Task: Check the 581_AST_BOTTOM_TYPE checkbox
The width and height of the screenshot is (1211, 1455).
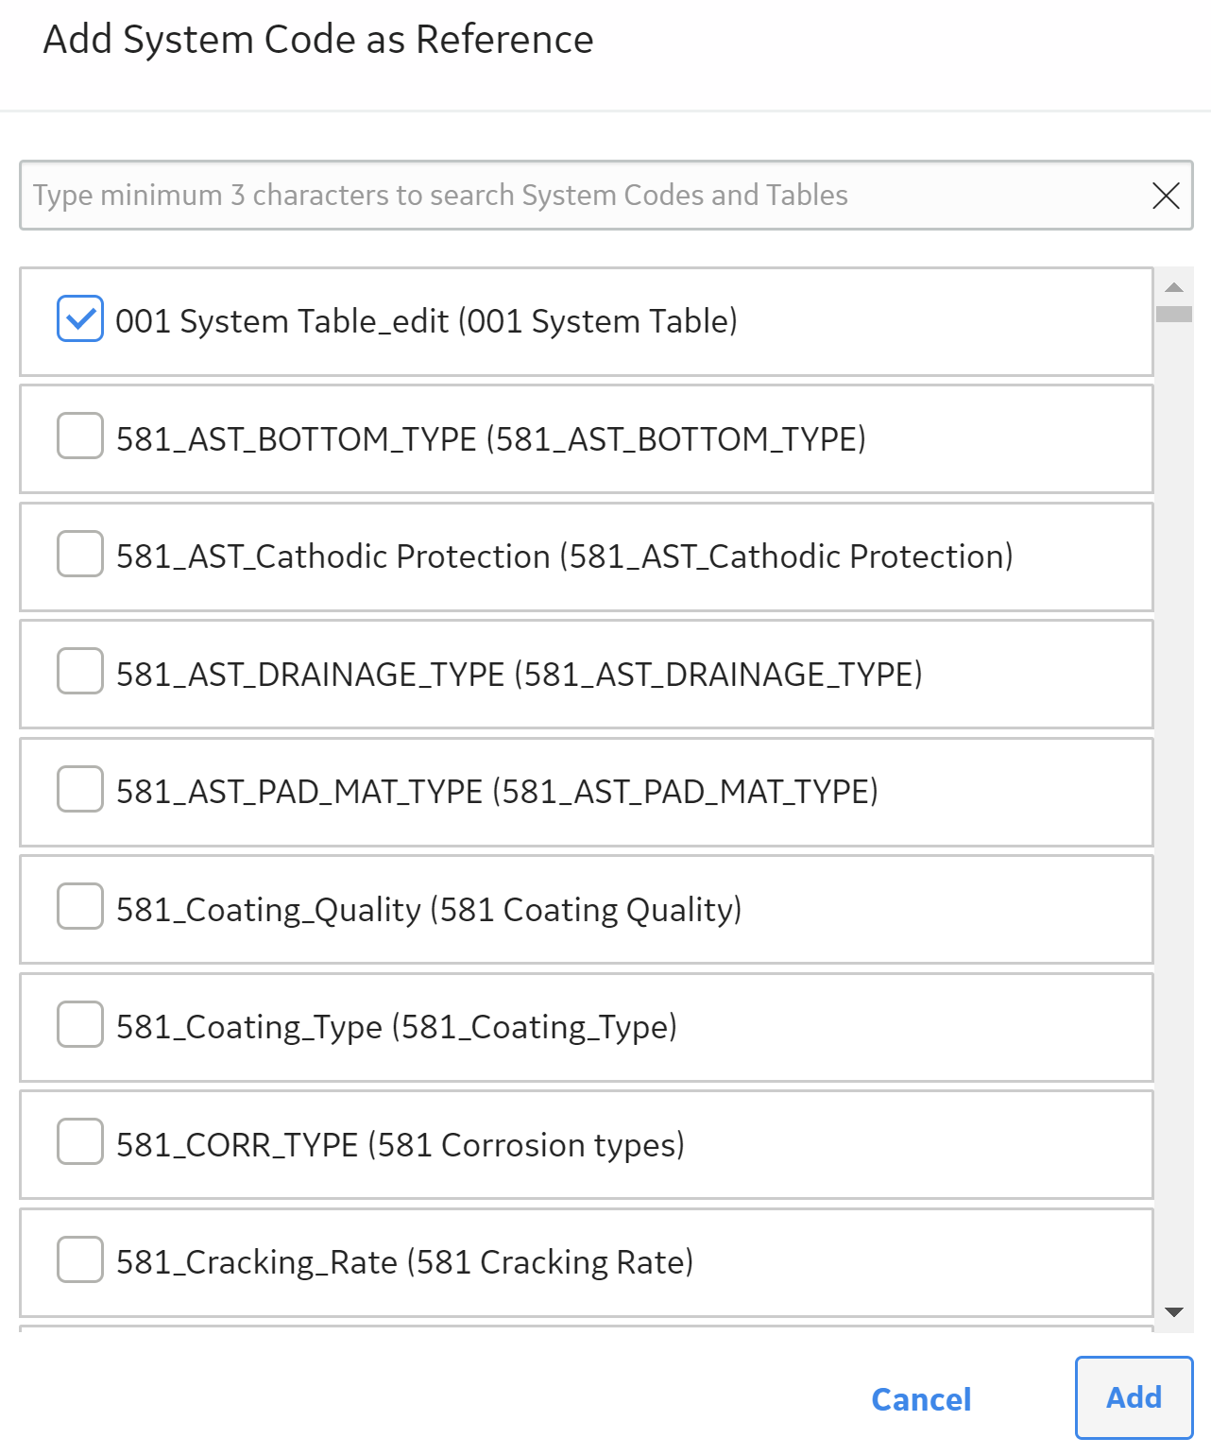Action: coord(80,436)
